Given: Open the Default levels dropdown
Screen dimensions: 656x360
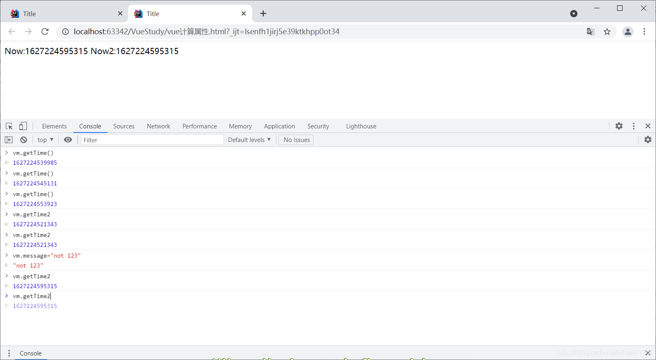Looking at the screenshot, I should point(249,140).
